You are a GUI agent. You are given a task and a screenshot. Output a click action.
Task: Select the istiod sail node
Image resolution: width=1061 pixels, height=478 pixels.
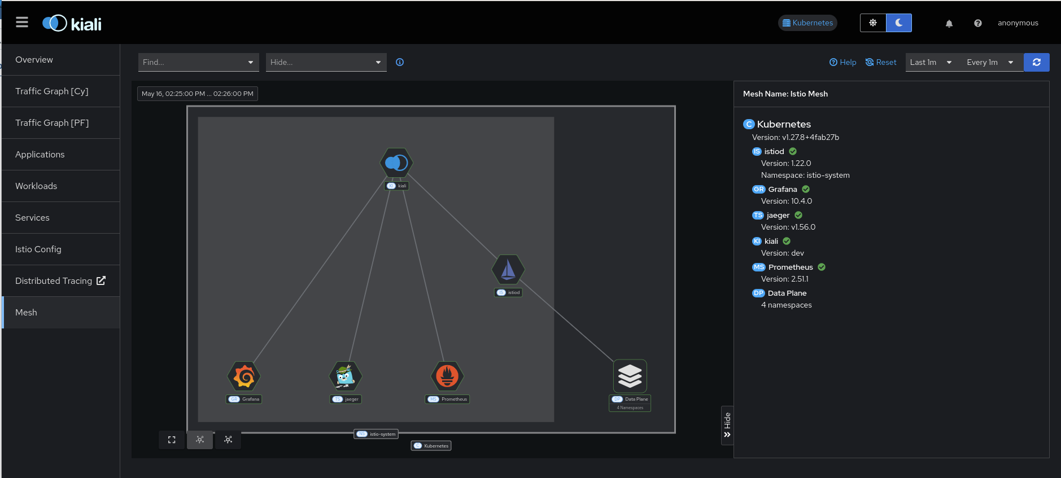coord(508,270)
